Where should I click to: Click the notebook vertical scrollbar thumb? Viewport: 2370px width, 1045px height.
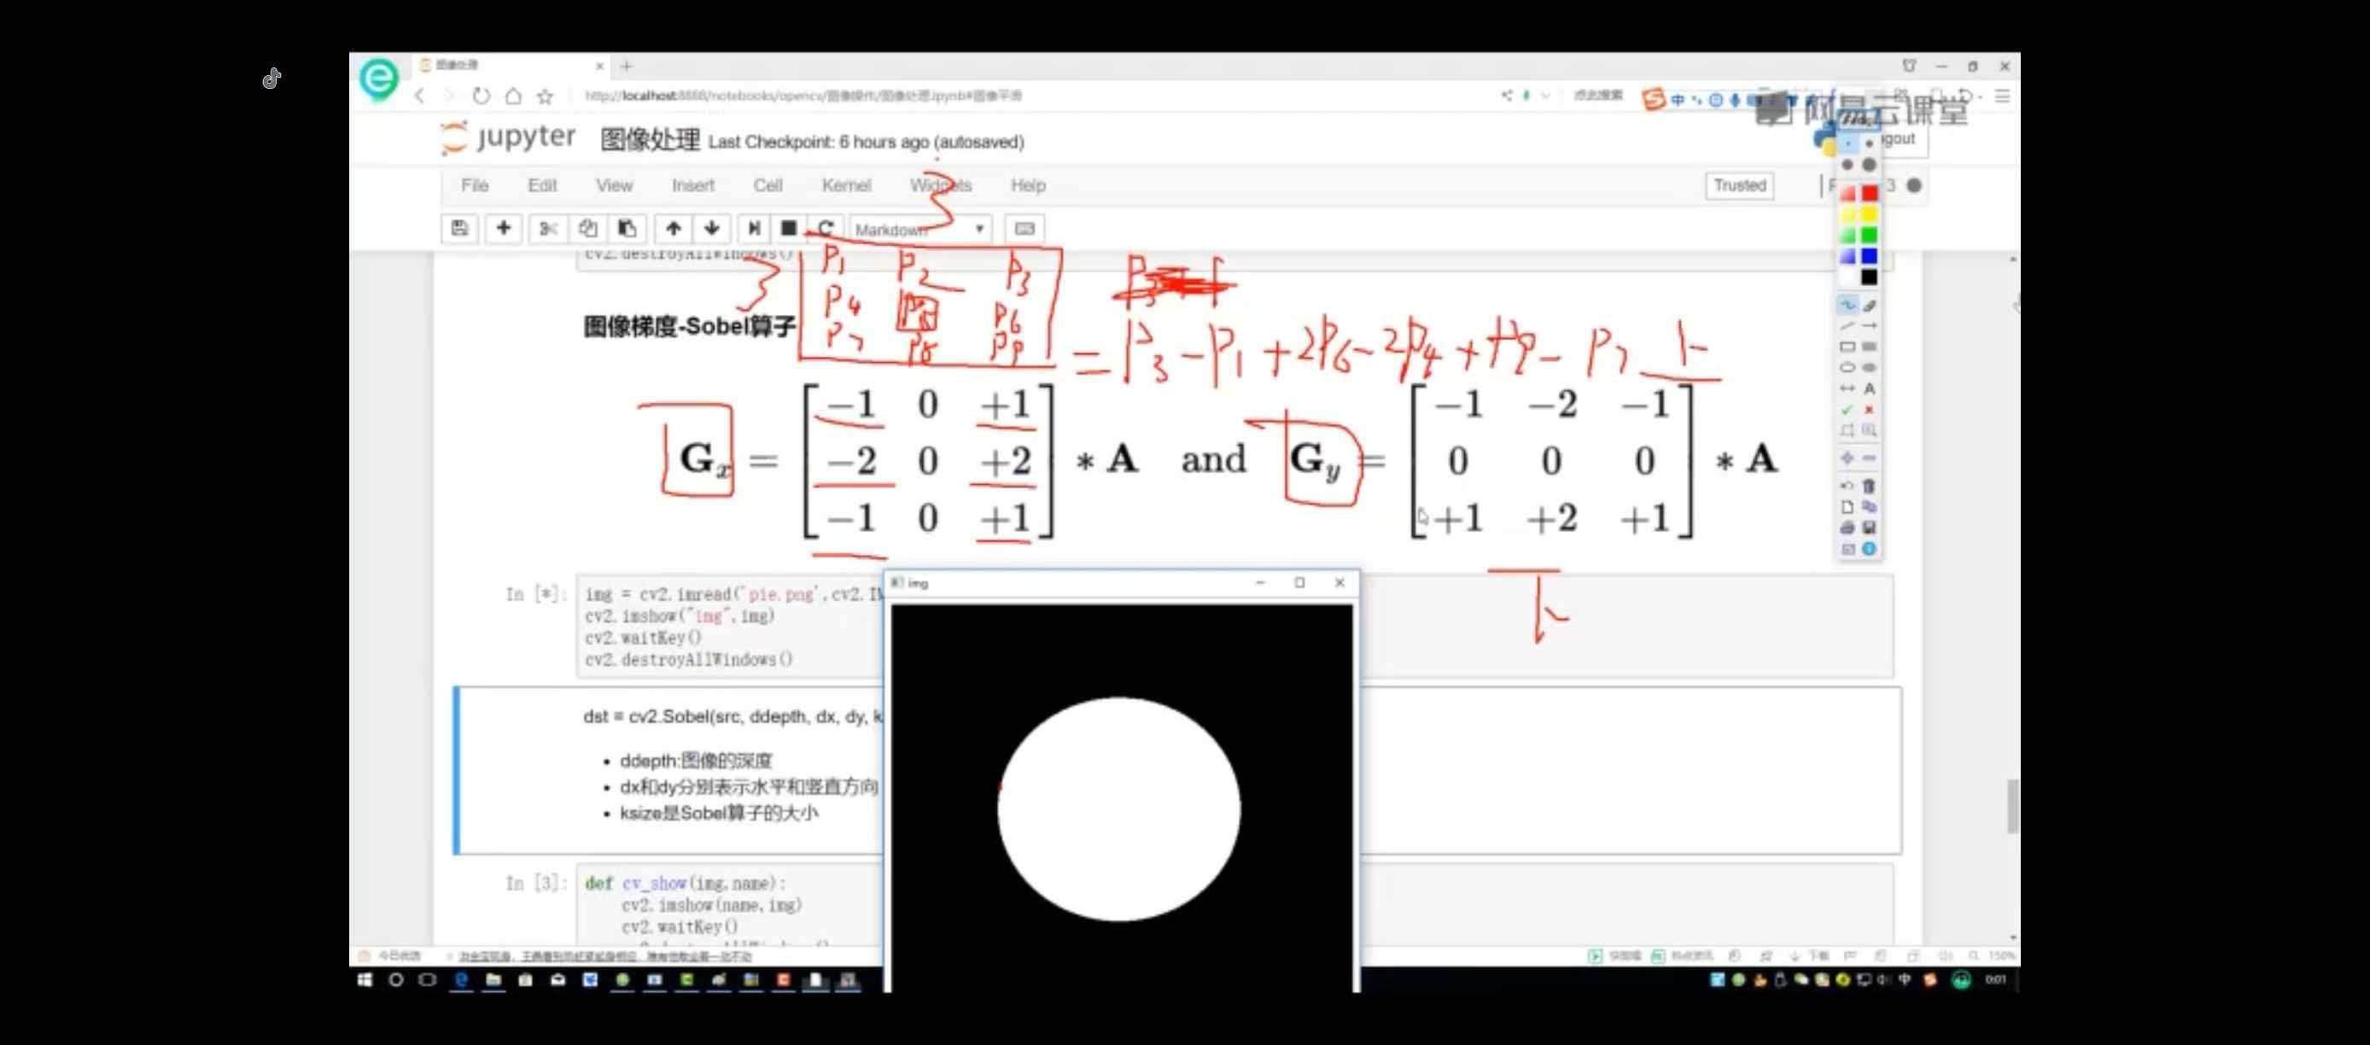click(x=2012, y=806)
